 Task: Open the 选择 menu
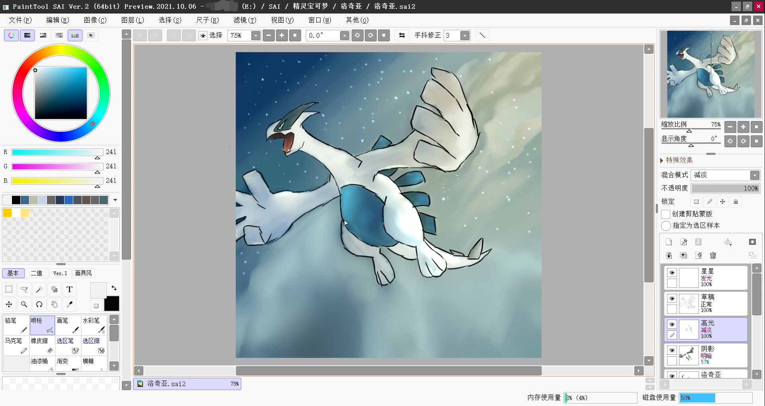pyautogui.click(x=170, y=20)
